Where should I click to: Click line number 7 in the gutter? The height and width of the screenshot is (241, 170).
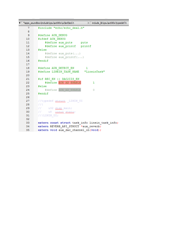click(28, 28)
